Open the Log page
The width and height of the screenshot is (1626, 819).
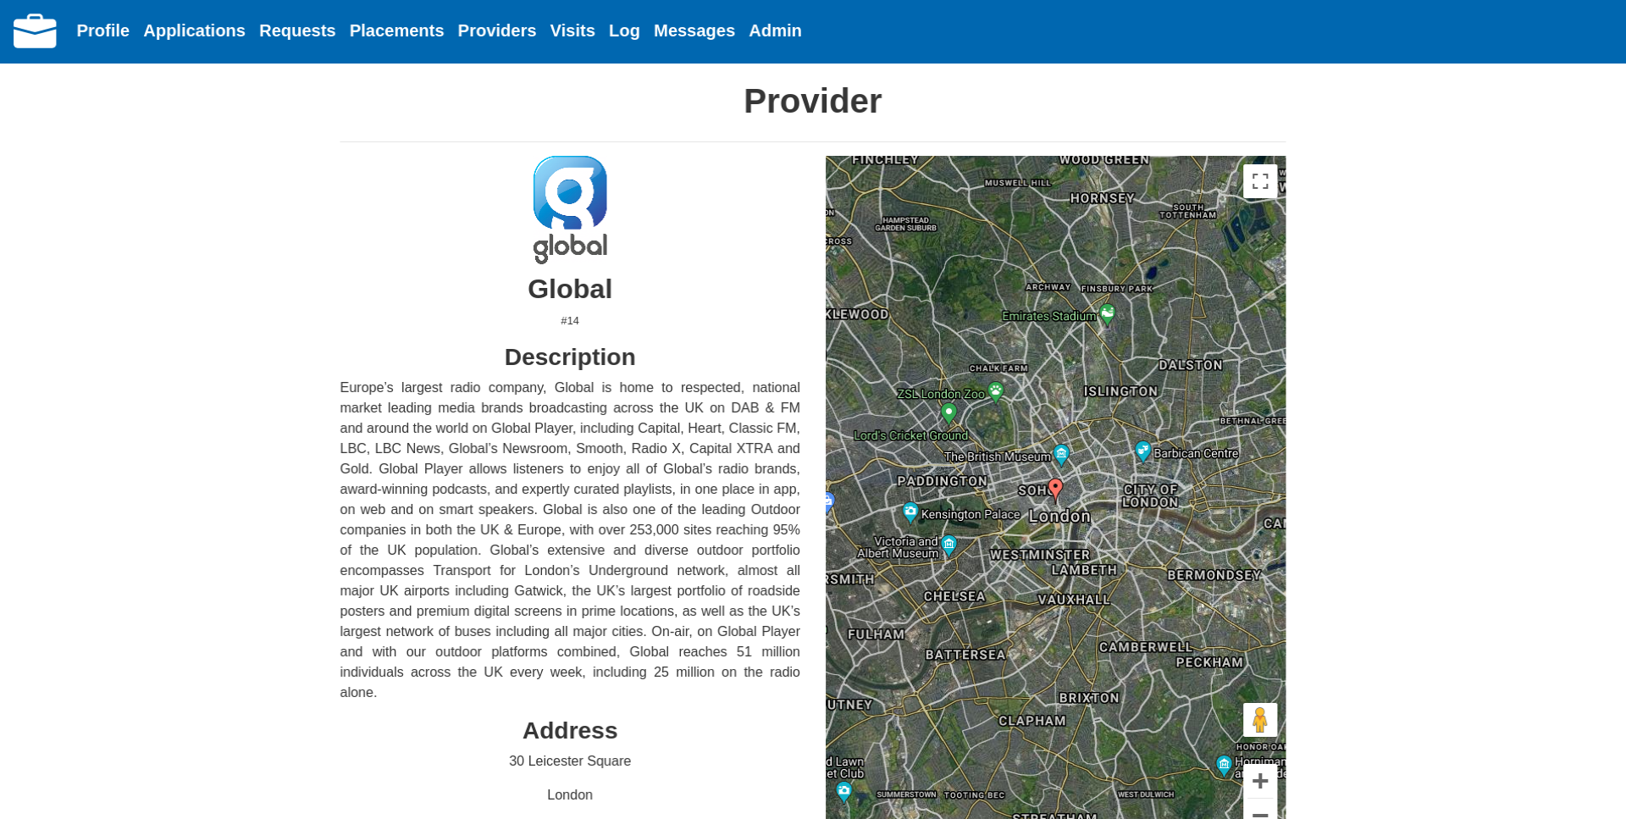[x=624, y=30]
